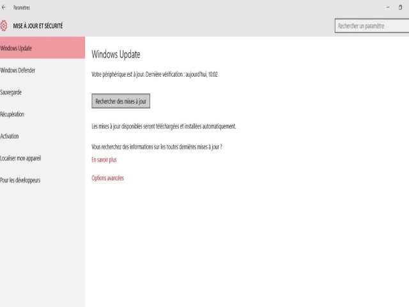The height and width of the screenshot is (307, 409).
Task: Select Récupération in the sidebar
Action: click(x=42, y=114)
